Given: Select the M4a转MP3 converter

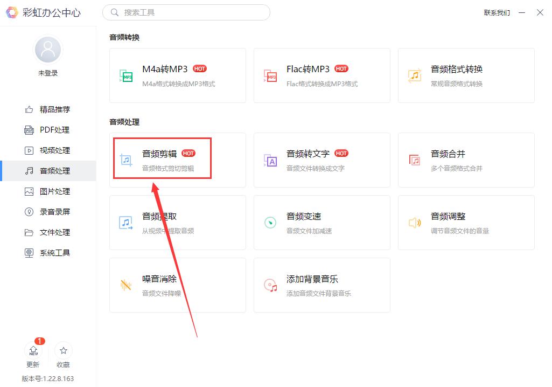Looking at the screenshot, I should click(177, 75).
